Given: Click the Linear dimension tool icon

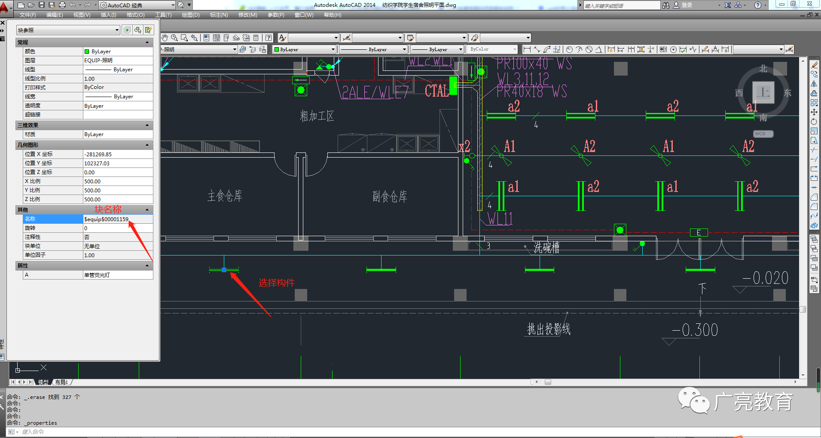Looking at the screenshot, I should [527, 49].
